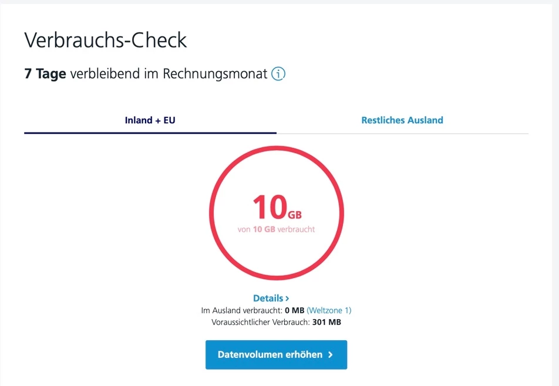Click the info icon beside Rechnungsmonat

click(278, 75)
